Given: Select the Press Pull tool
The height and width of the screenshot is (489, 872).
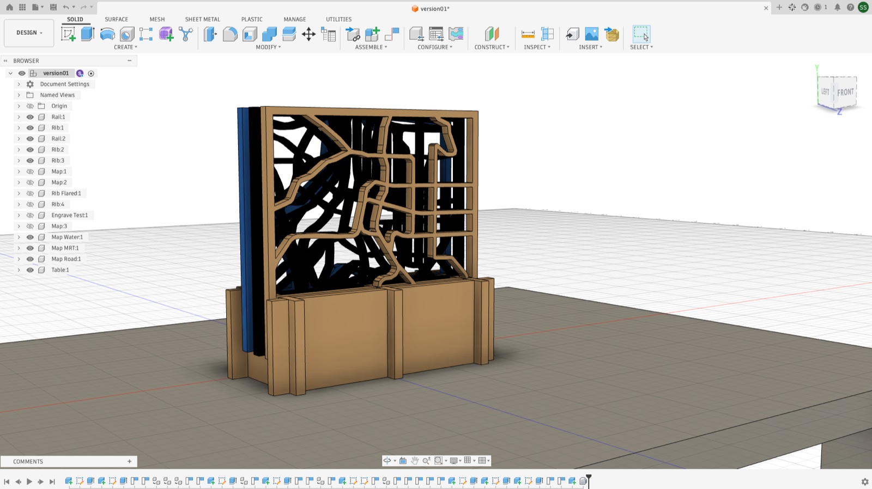Looking at the screenshot, I should coord(210,34).
